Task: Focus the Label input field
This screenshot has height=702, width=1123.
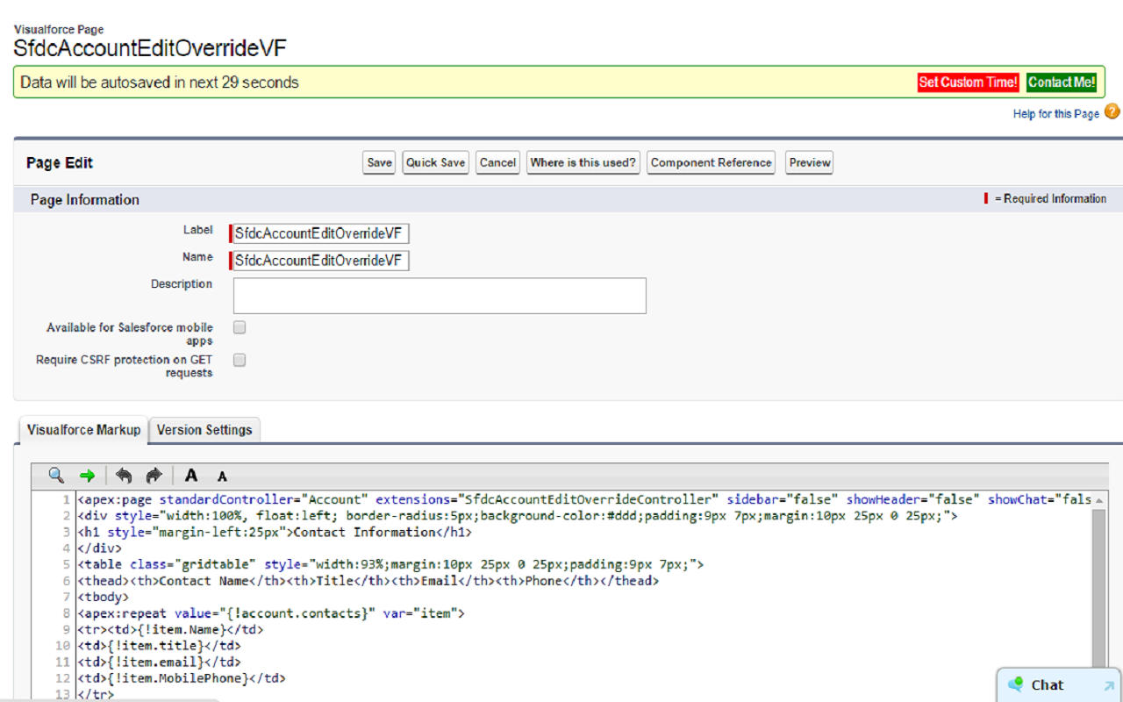Action: [x=321, y=233]
